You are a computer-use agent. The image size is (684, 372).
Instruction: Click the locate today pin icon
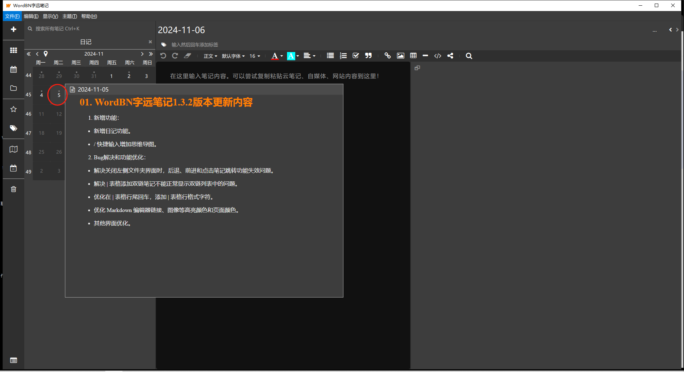click(x=46, y=54)
